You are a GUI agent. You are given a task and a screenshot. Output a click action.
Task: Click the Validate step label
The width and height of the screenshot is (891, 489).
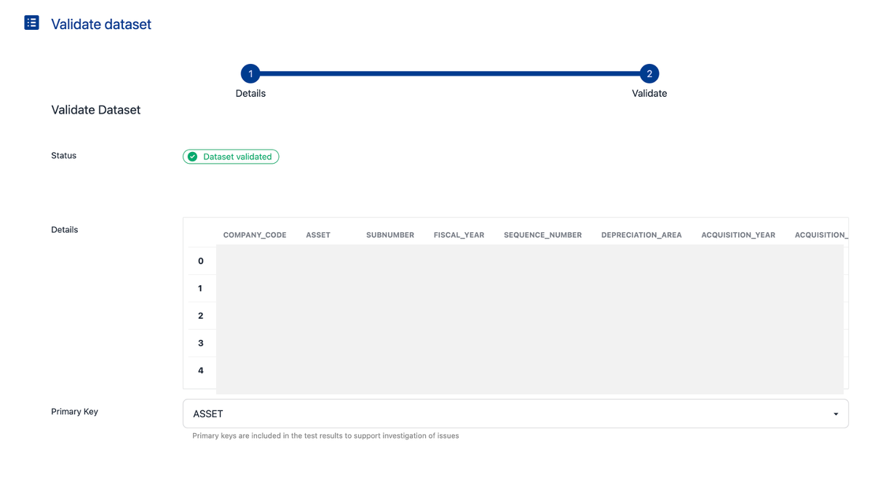(649, 93)
